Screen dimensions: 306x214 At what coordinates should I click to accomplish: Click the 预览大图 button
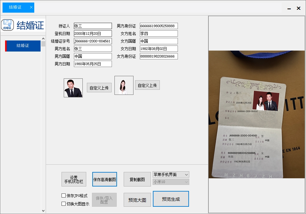click(x=137, y=199)
